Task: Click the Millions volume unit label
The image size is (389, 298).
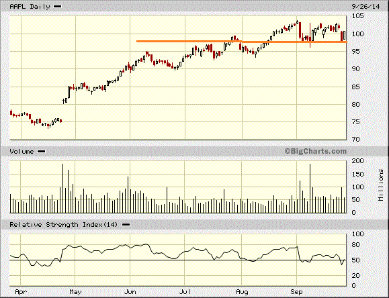Action: click(381, 185)
